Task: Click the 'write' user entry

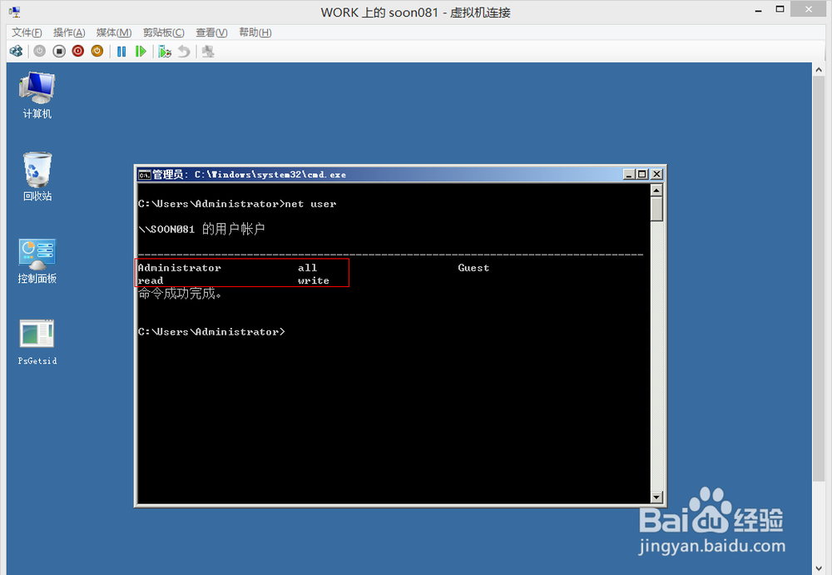Action: [314, 281]
